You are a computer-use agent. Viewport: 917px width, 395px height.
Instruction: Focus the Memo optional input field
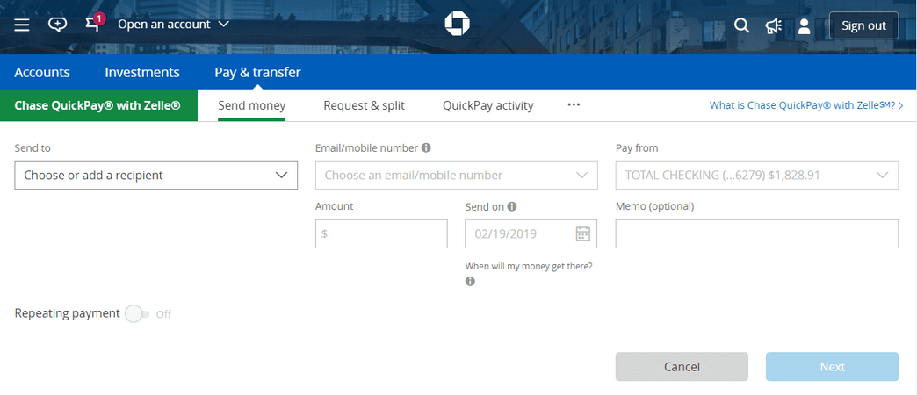(757, 233)
